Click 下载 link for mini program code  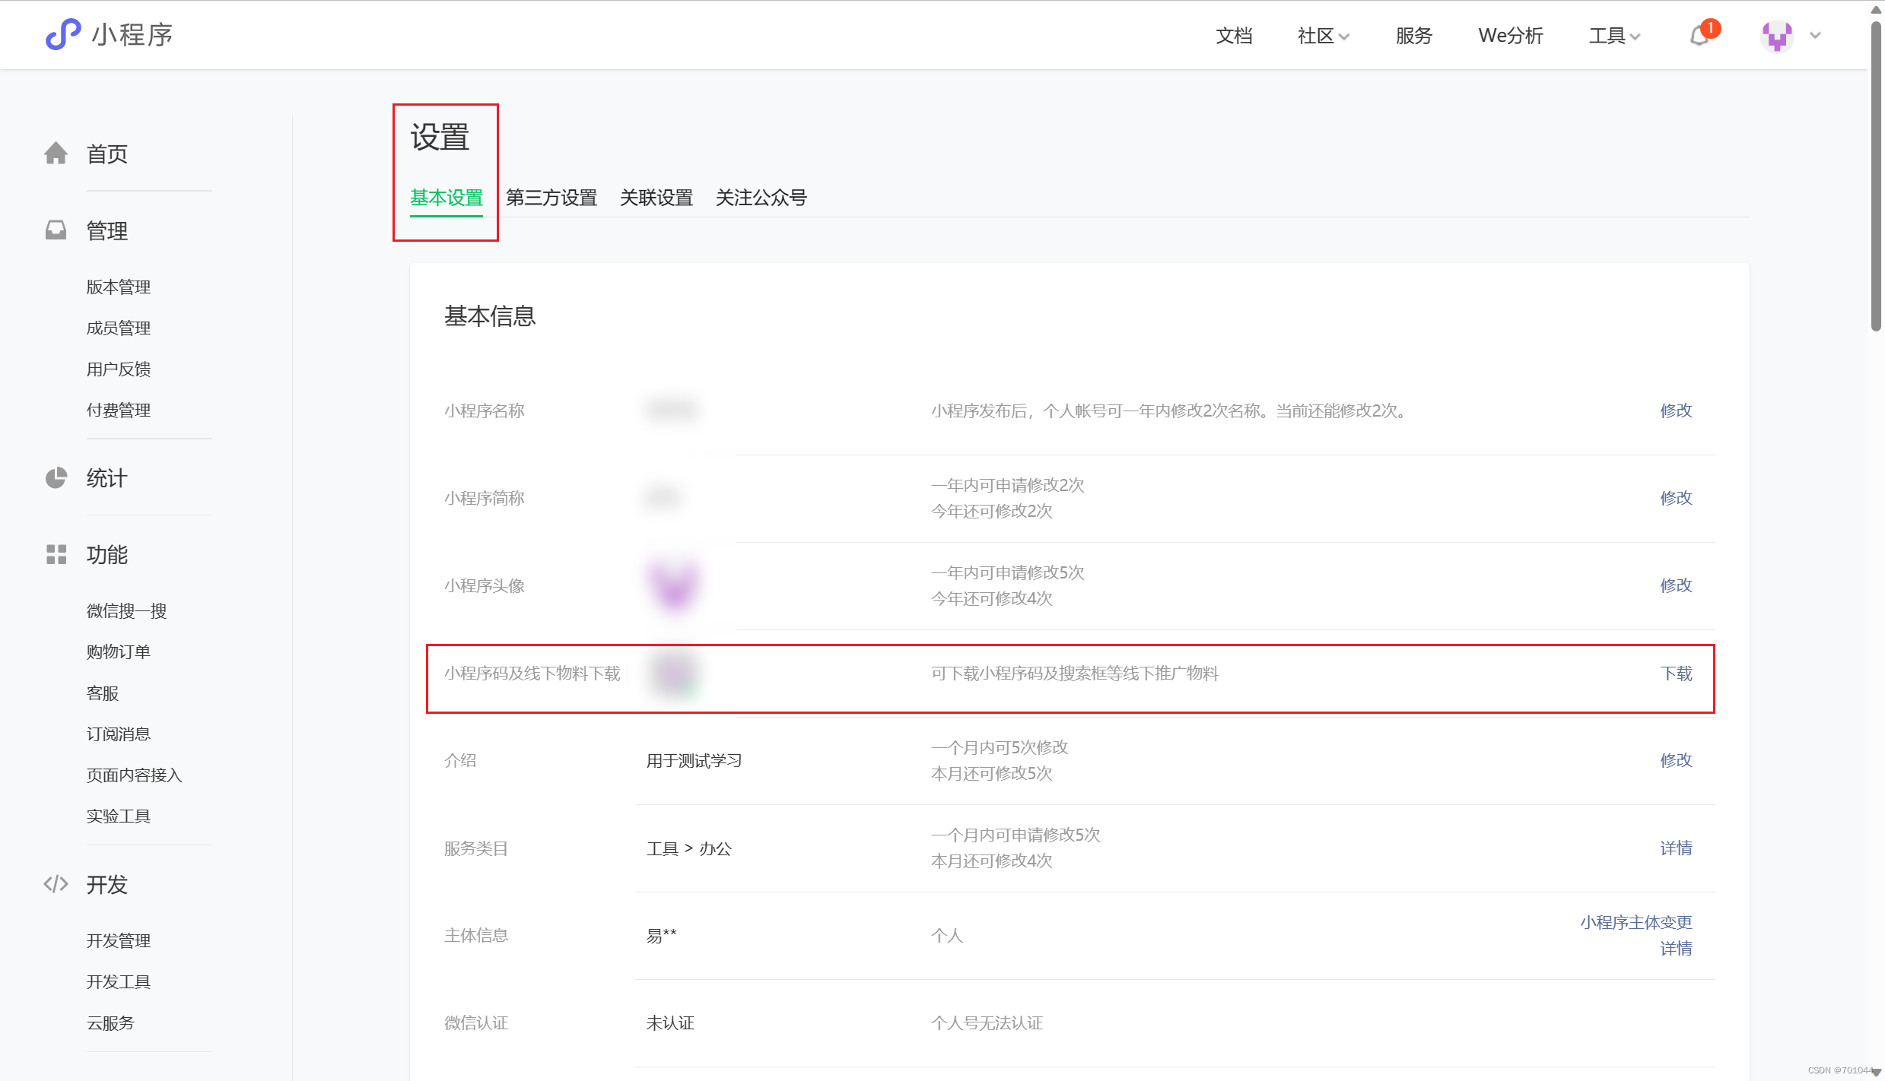click(x=1676, y=674)
